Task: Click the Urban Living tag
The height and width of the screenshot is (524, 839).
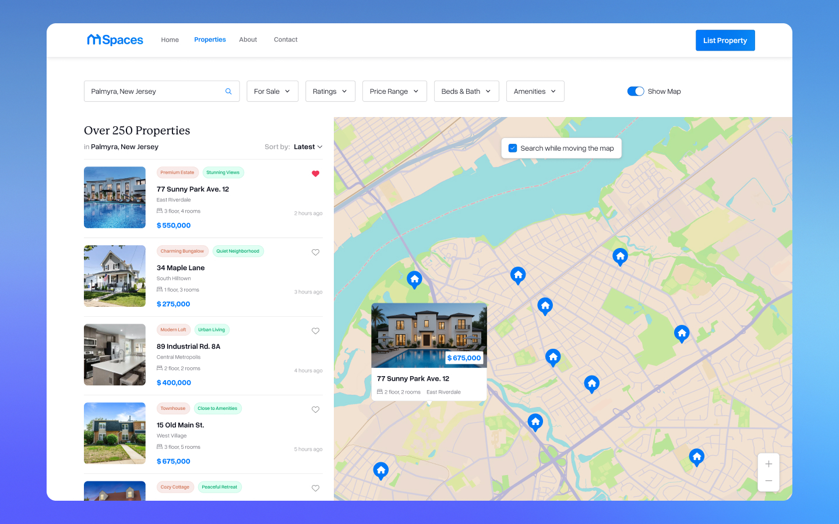Action: (211, 330)
